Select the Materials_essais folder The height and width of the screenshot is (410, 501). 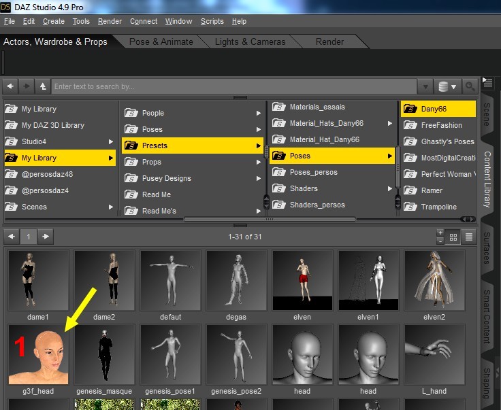point(332,107)
